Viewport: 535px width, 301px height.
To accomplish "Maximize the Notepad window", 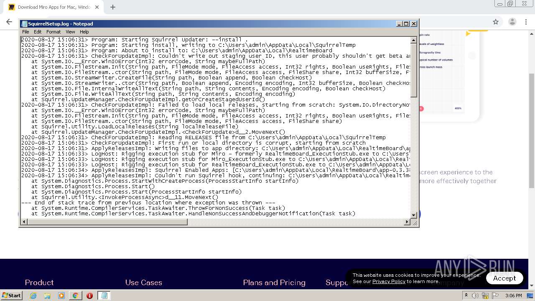I will (x=406, y=24).
